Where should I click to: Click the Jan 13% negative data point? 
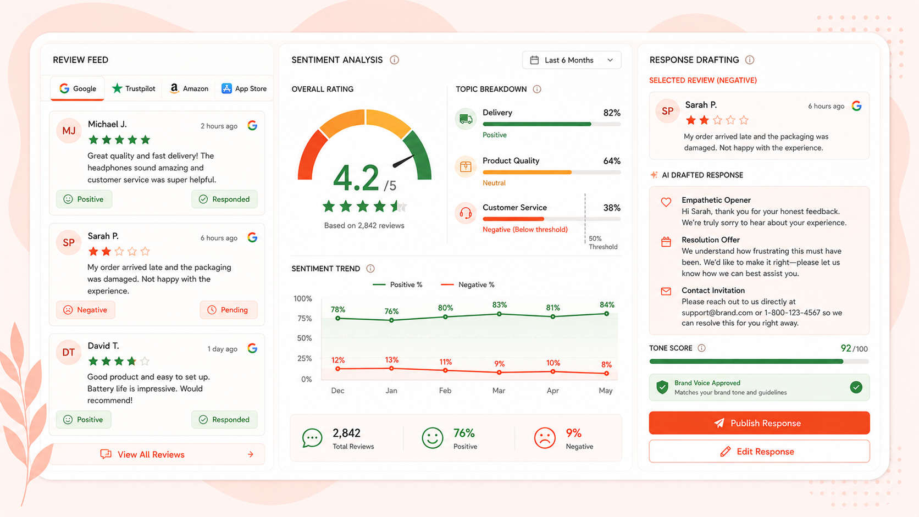[x=391, y=369]
